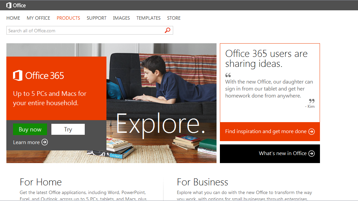Click the Kim testimonial quote text
This screenshot has height=201, width=358.
pos(269,89)
